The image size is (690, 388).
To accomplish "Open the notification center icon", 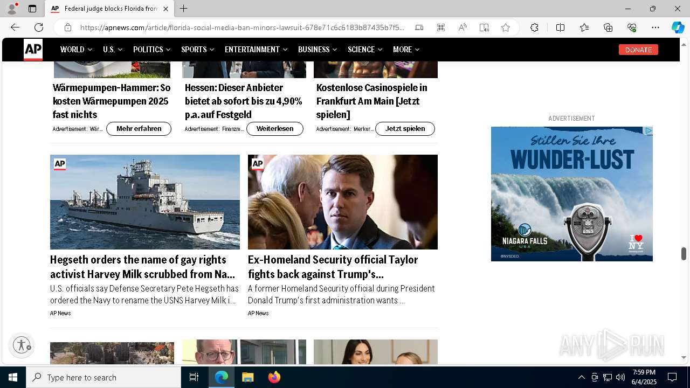I will 672,377.
